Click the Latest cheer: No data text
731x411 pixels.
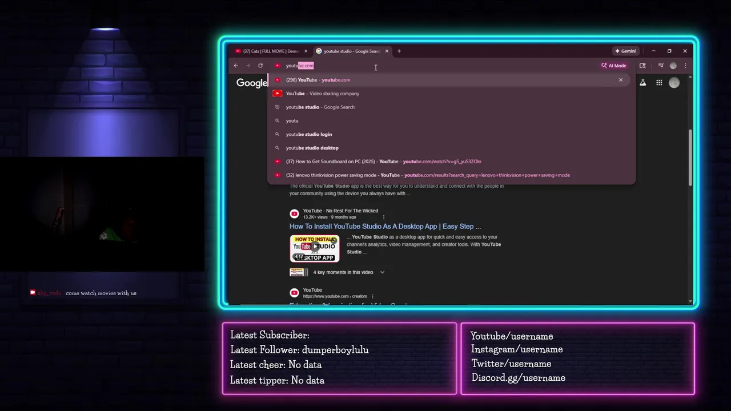pyautogui.click(x=276, y=365)
